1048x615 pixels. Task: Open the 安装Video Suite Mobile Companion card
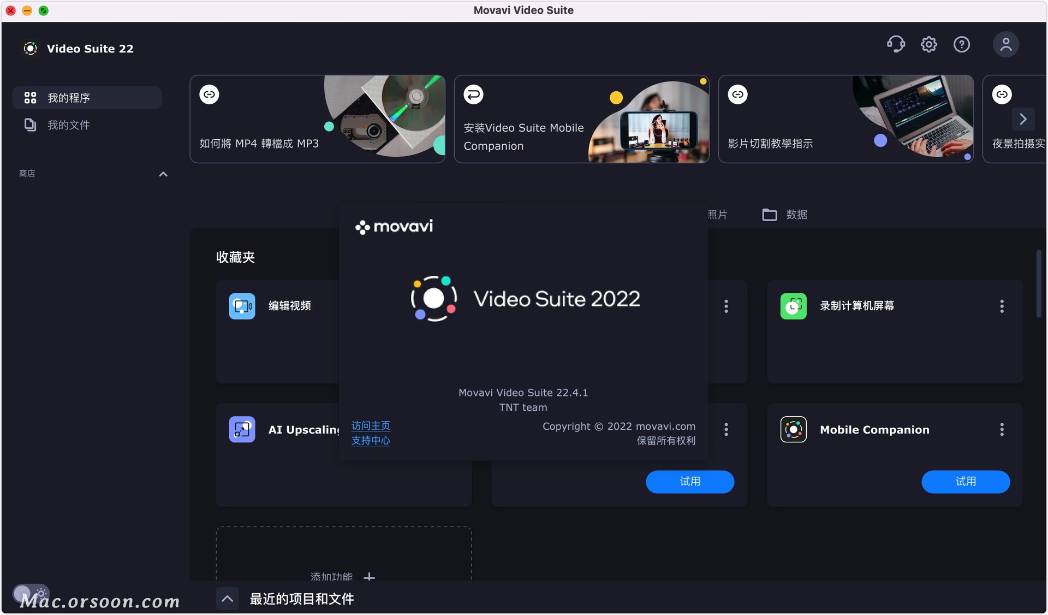tap(582, 119)
